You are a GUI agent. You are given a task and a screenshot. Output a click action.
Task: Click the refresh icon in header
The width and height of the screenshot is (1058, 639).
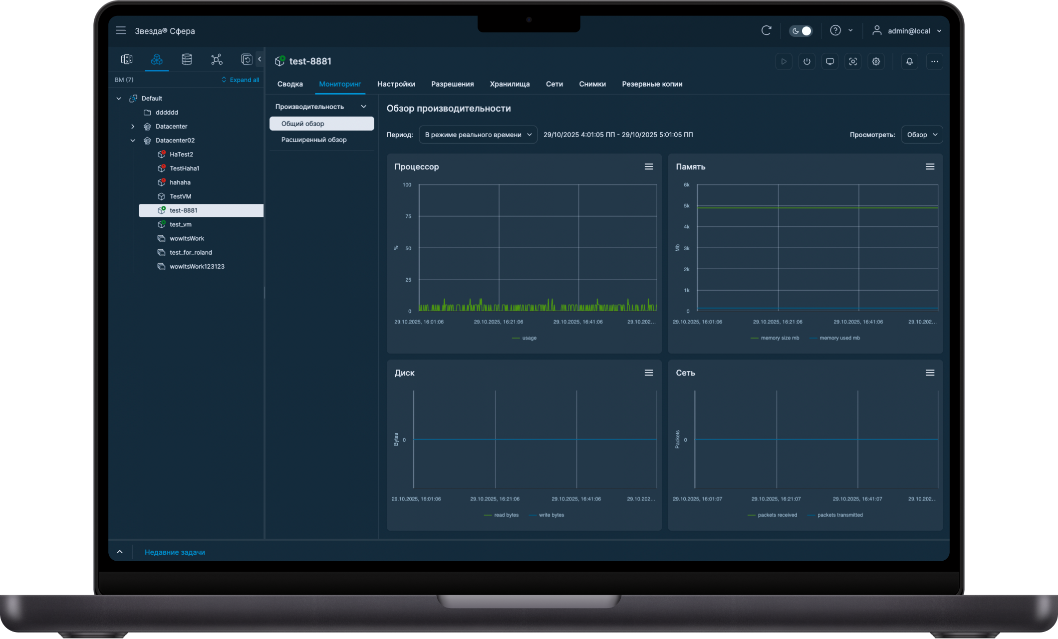coord(766,31)
